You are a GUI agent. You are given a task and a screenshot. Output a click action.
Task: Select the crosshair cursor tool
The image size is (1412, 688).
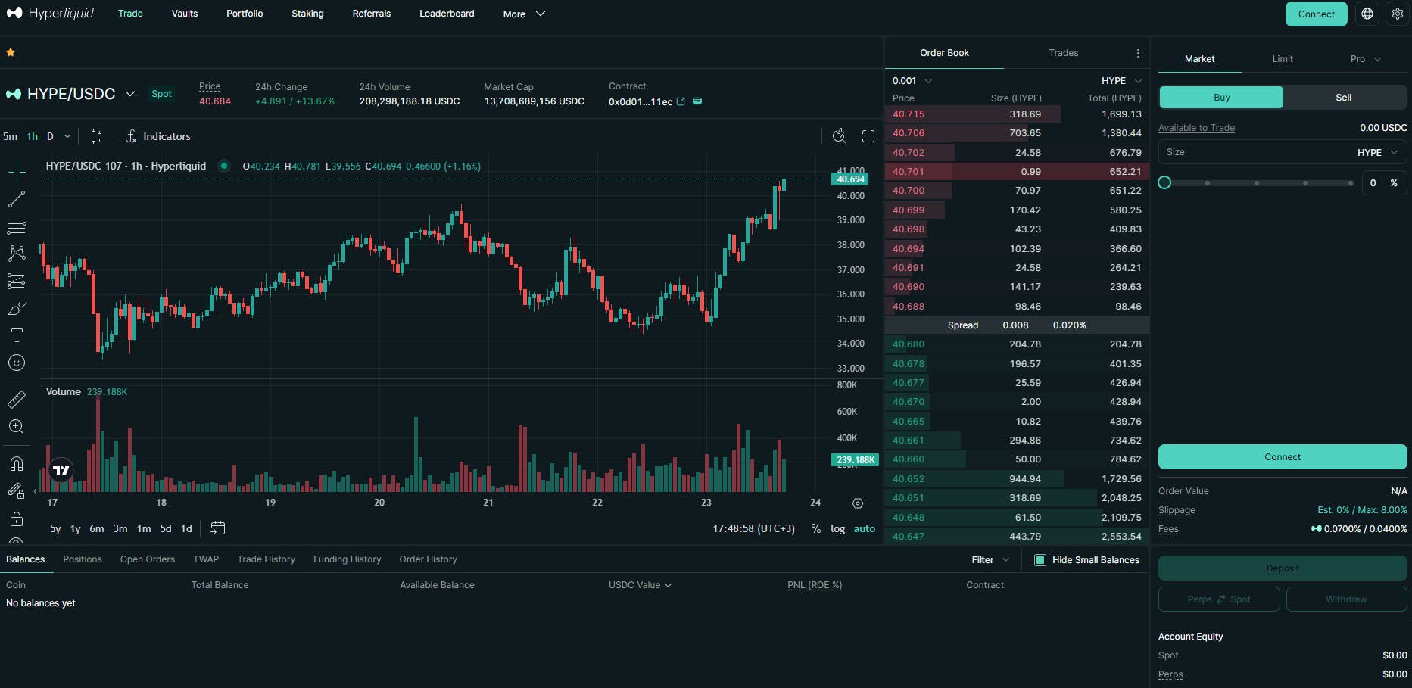(17, 172)
